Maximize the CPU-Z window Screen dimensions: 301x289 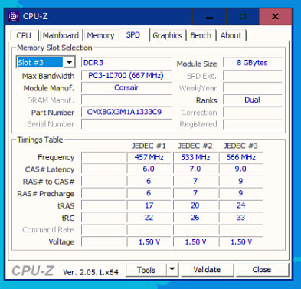243,17
